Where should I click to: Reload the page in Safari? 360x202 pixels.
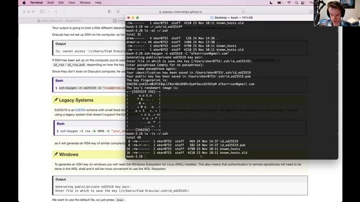pos(244,12)
